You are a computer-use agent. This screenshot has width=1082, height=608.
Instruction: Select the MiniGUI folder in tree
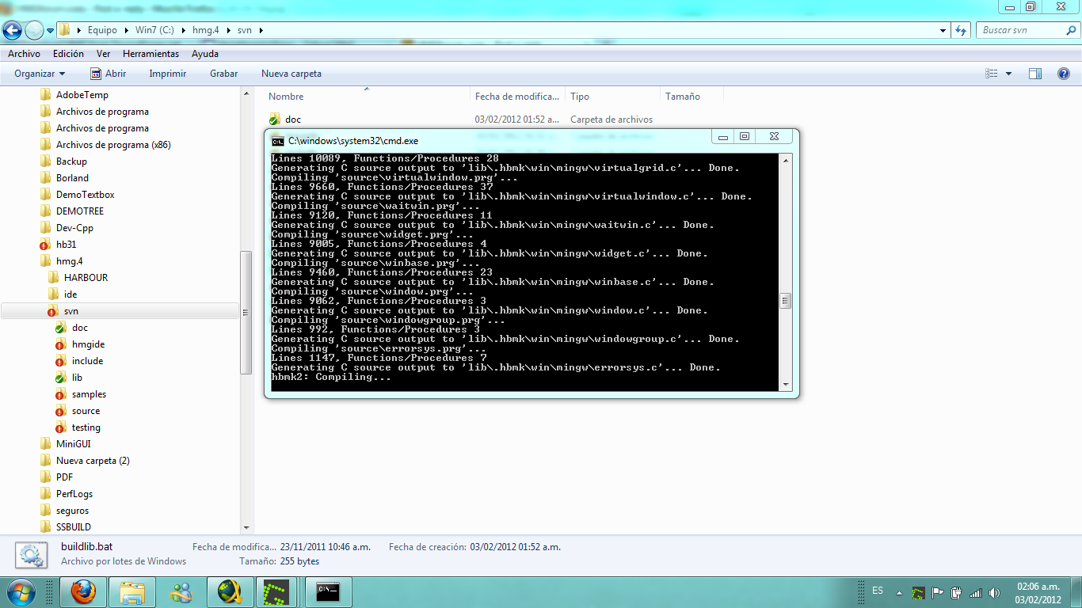(x=73, y=444)
